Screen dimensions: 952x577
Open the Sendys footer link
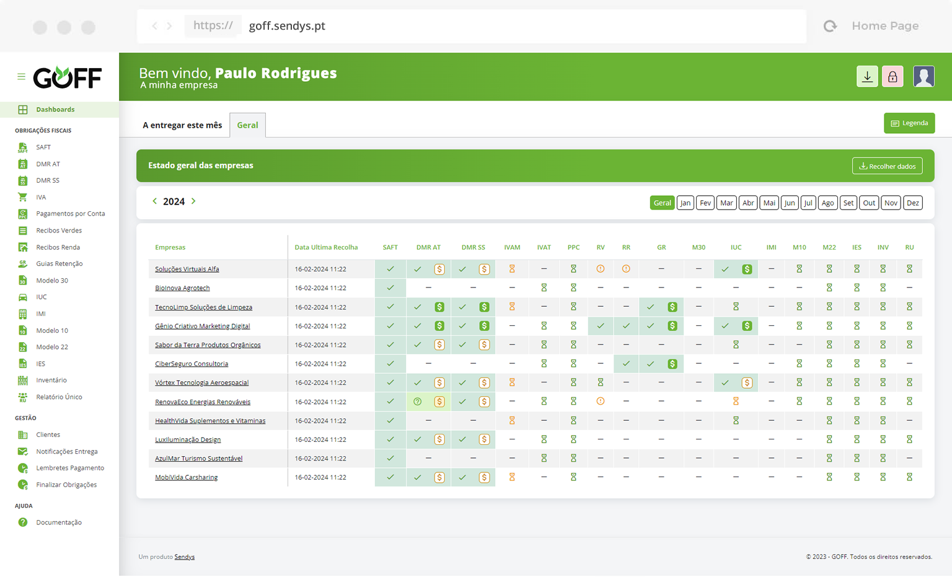(185, 557)
